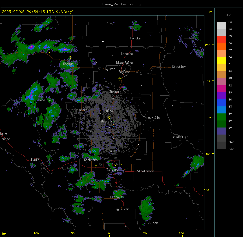Click the Banff label
Image resolution: width=243 pixels, height=237 pixels.
(35, 160)
